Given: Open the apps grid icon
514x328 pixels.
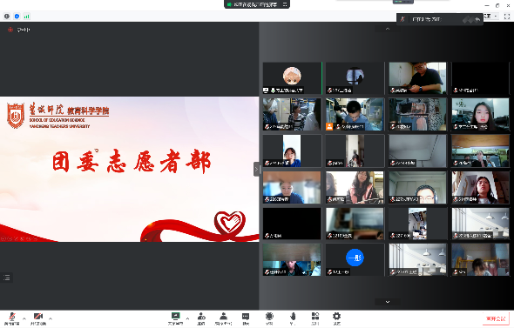Looking at the screenshot, I should tap(315, 318).
